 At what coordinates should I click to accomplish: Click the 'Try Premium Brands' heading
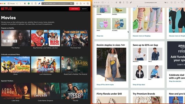tap(144, 94)
